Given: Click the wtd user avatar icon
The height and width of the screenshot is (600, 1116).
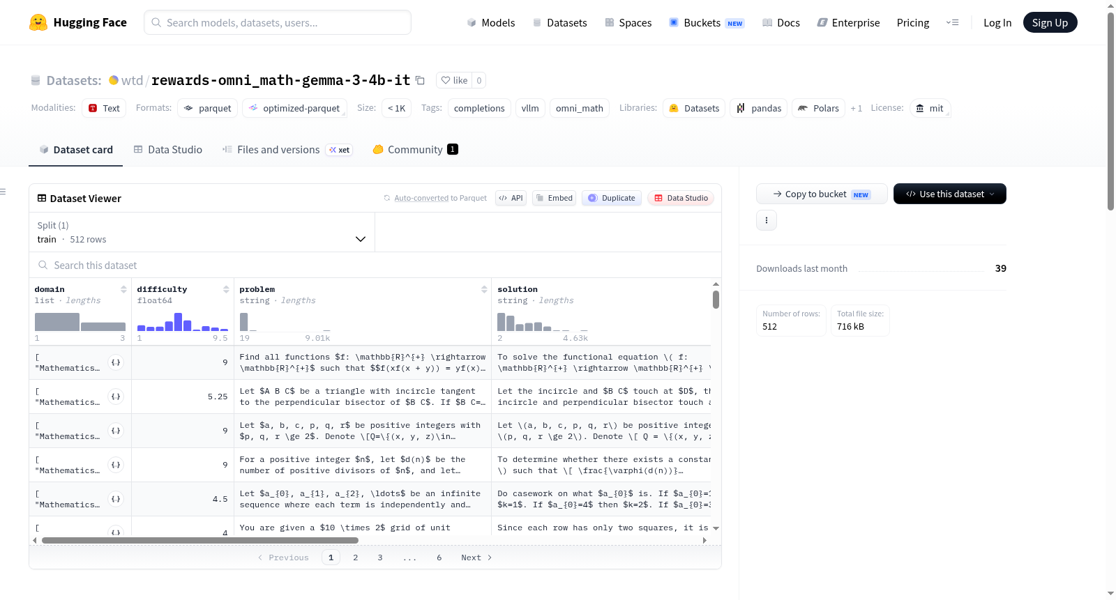Looking at the screenshot, I should point(114,80).
